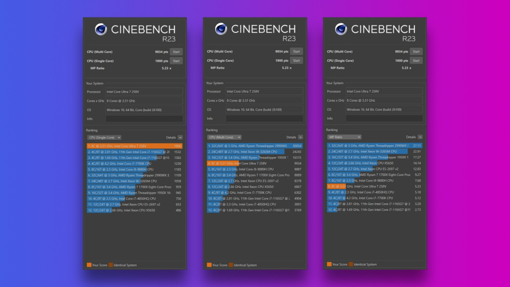Select the Xeon X5650 row scoring 6867
510x287 pixels.
[x=255, y=187]
